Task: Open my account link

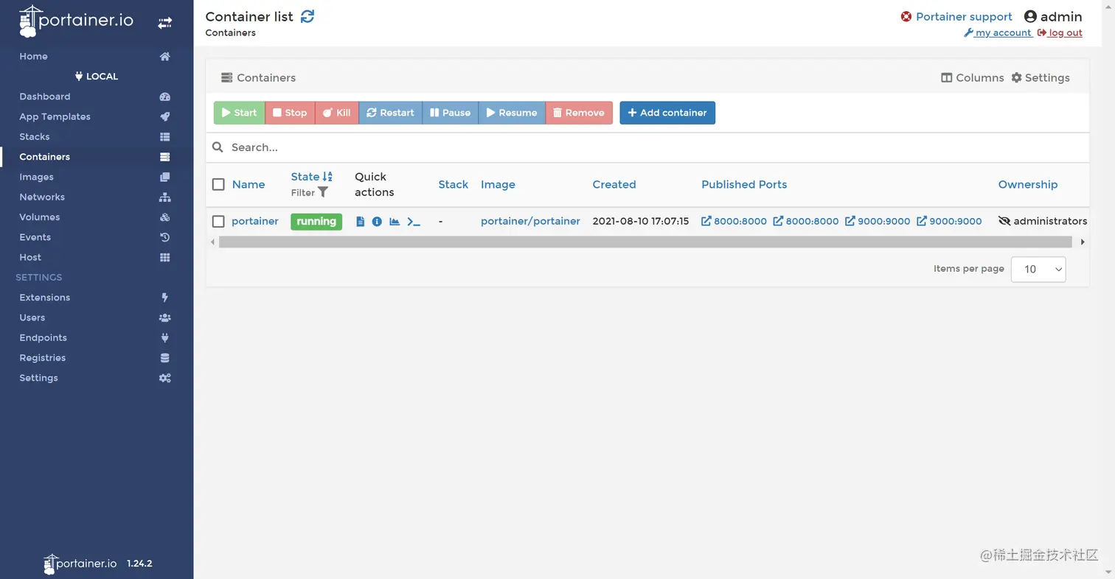Action: (x=998, y=32)
